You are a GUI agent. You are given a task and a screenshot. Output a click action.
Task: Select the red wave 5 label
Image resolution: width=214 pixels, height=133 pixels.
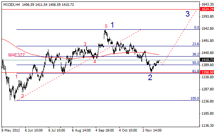(106, 26)
